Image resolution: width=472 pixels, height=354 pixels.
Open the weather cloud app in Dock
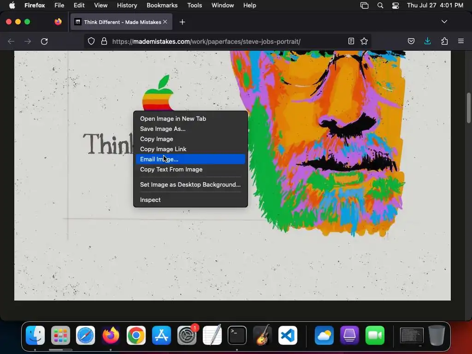[324, 335]
